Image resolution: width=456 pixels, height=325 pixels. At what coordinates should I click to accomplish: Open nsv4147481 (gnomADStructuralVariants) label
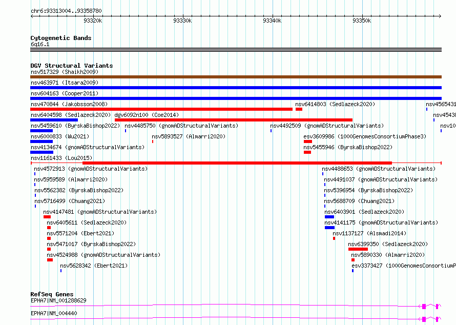point(100,212)
